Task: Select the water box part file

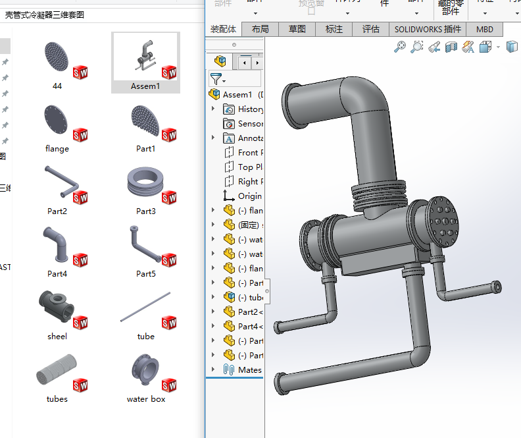Action: coord(145,378)
